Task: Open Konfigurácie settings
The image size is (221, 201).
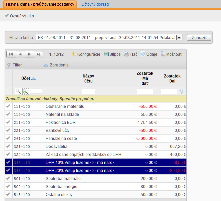Action: click(86, 54)
